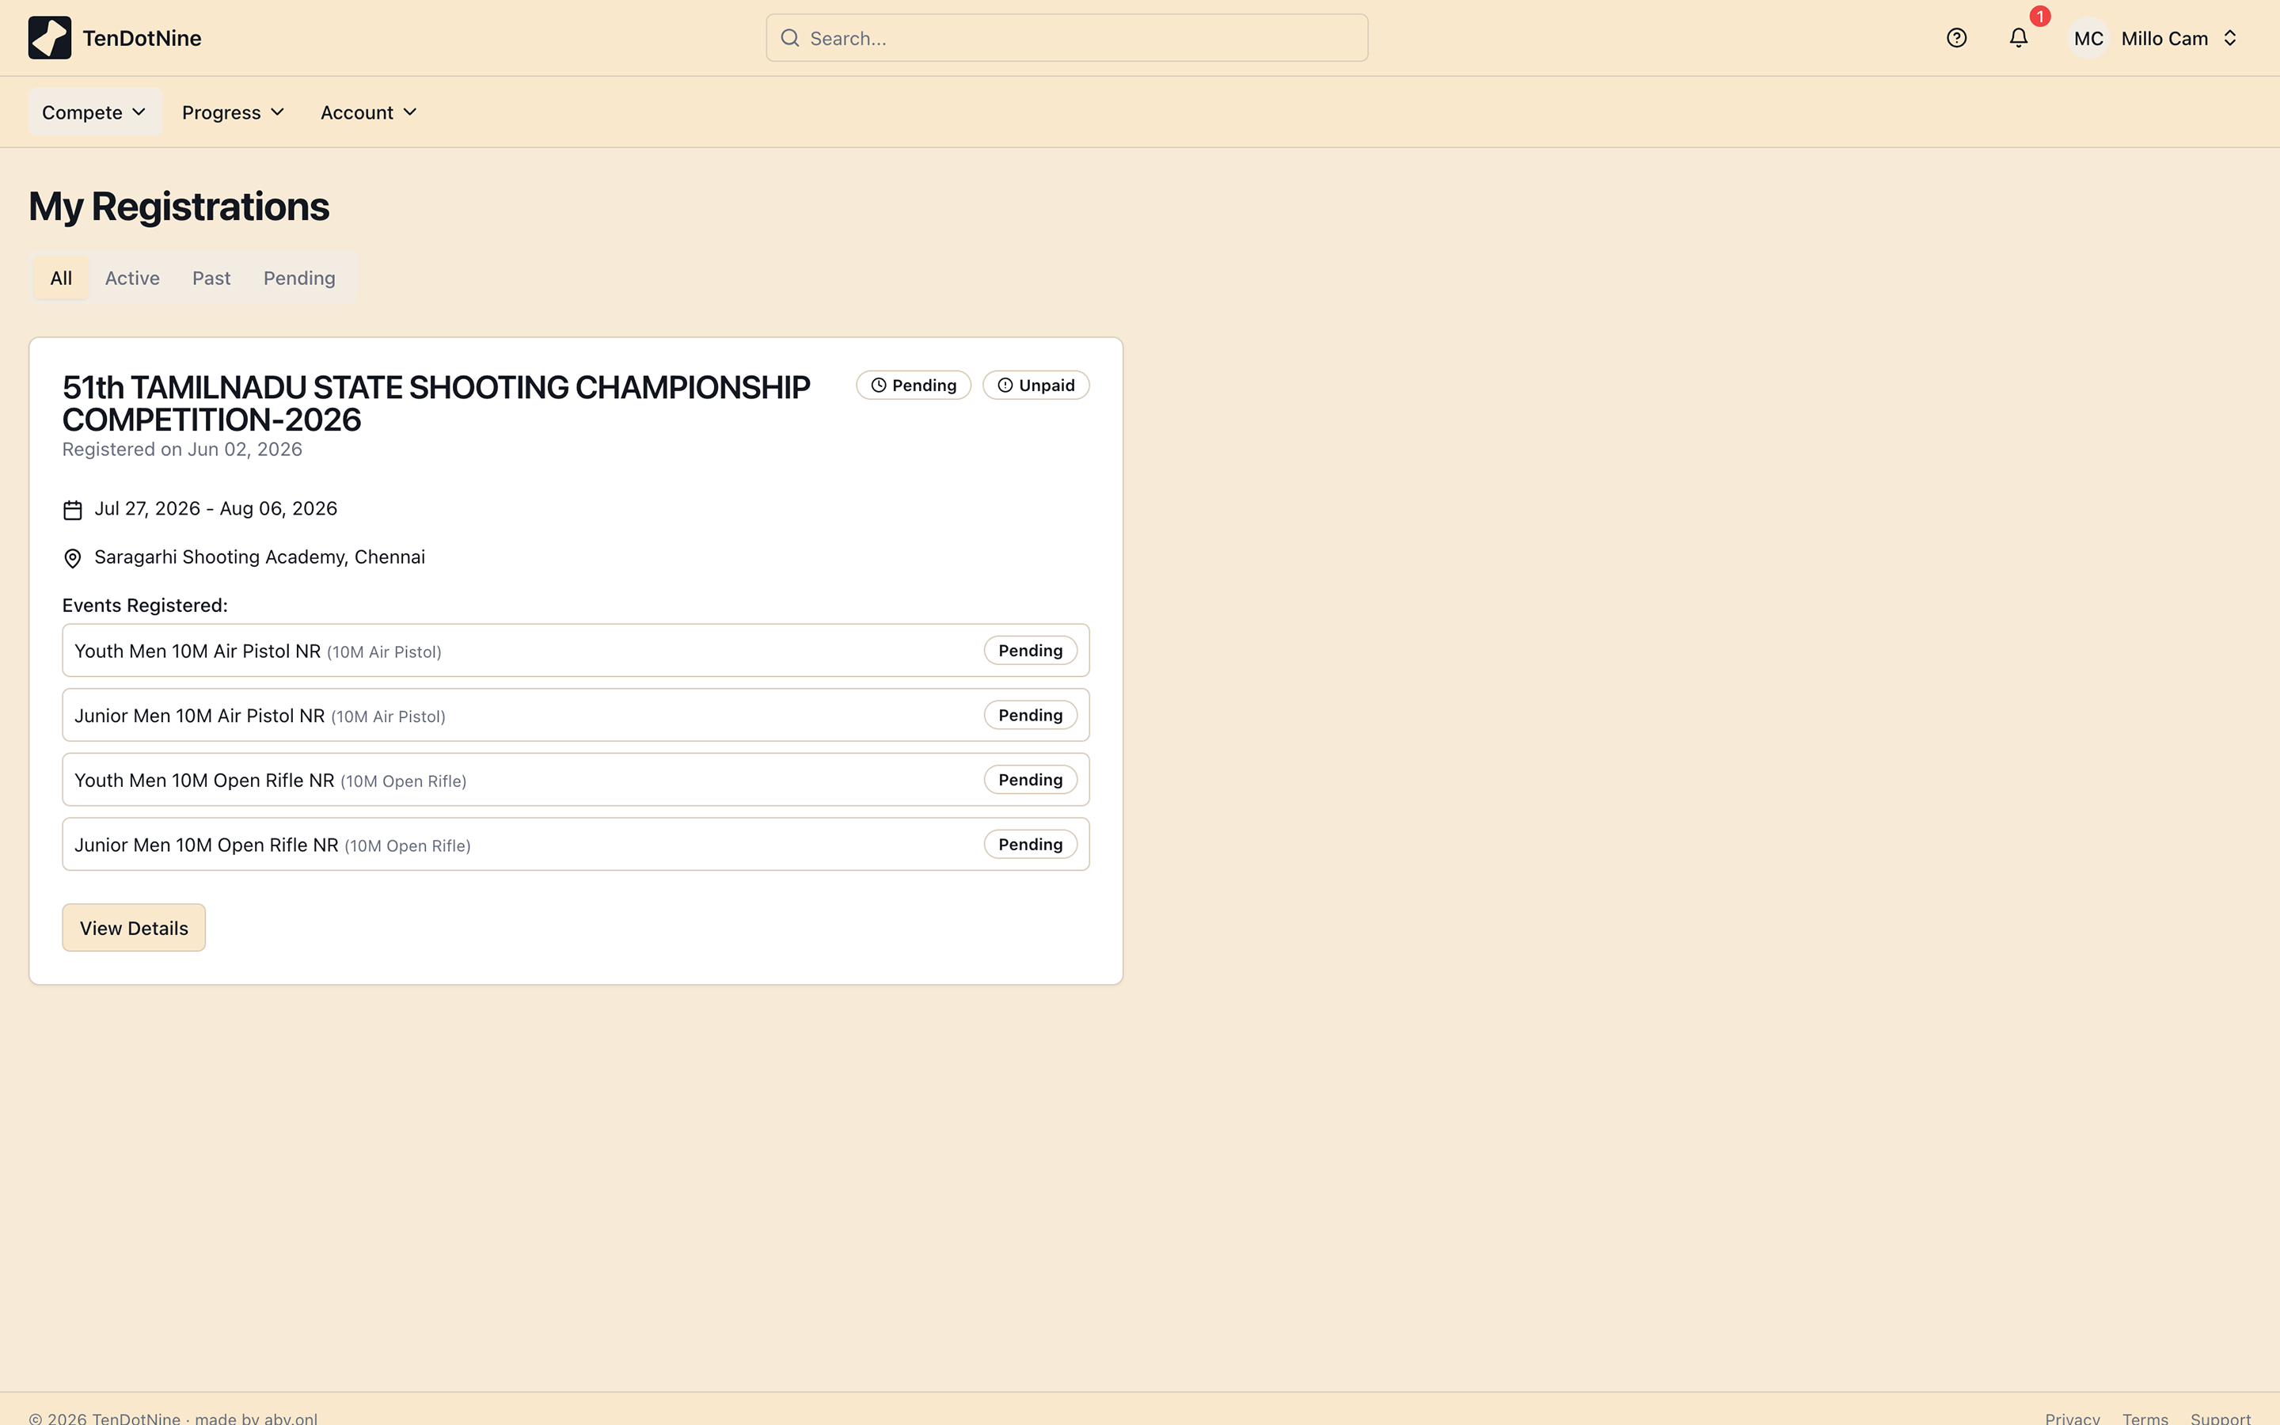This screenshot has height=1425, width=2280.
Task: Click the Pending status badge in card header
Action: (x=913, y=386)
